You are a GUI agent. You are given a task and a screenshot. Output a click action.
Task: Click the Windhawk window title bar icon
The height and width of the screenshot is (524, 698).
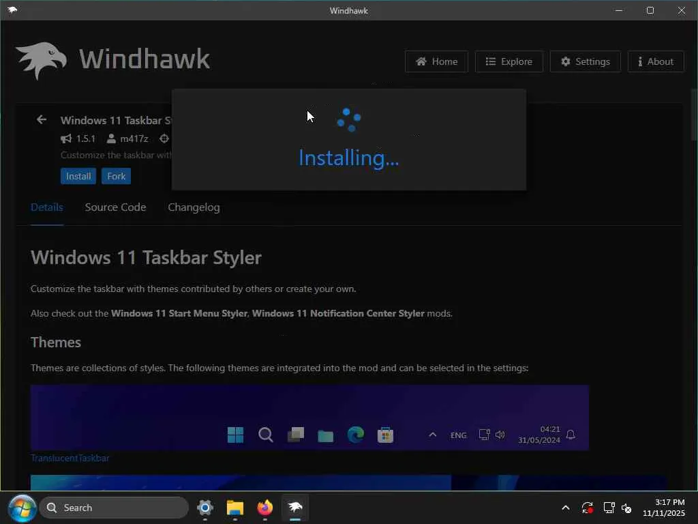(12, 10)
